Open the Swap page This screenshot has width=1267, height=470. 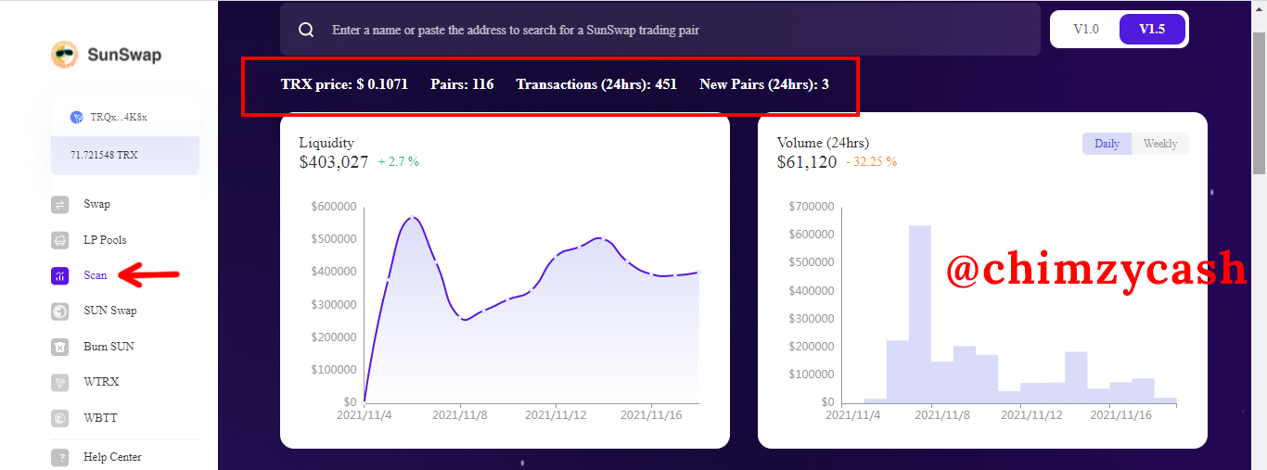pos(96,204)
